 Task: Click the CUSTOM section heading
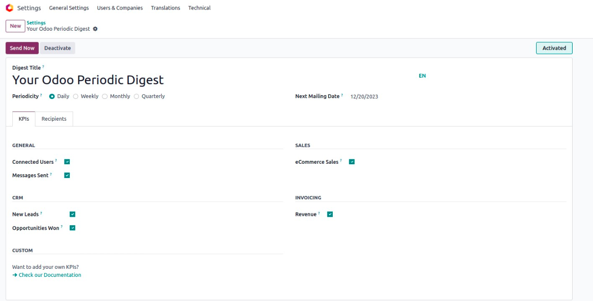click(22, 250)
